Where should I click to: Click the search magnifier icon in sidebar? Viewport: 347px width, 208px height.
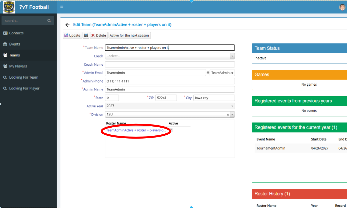coord(49,21)
